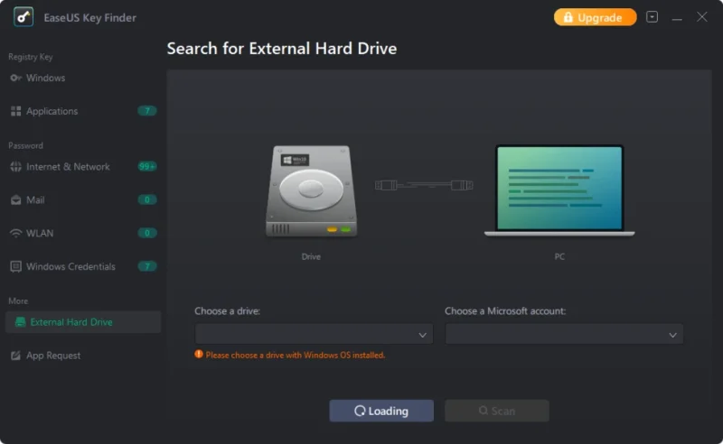Screen dimensions: 723x444
Task: Click the 'Registry Key' sidebar heading
Action: click(x=31, y=57)
